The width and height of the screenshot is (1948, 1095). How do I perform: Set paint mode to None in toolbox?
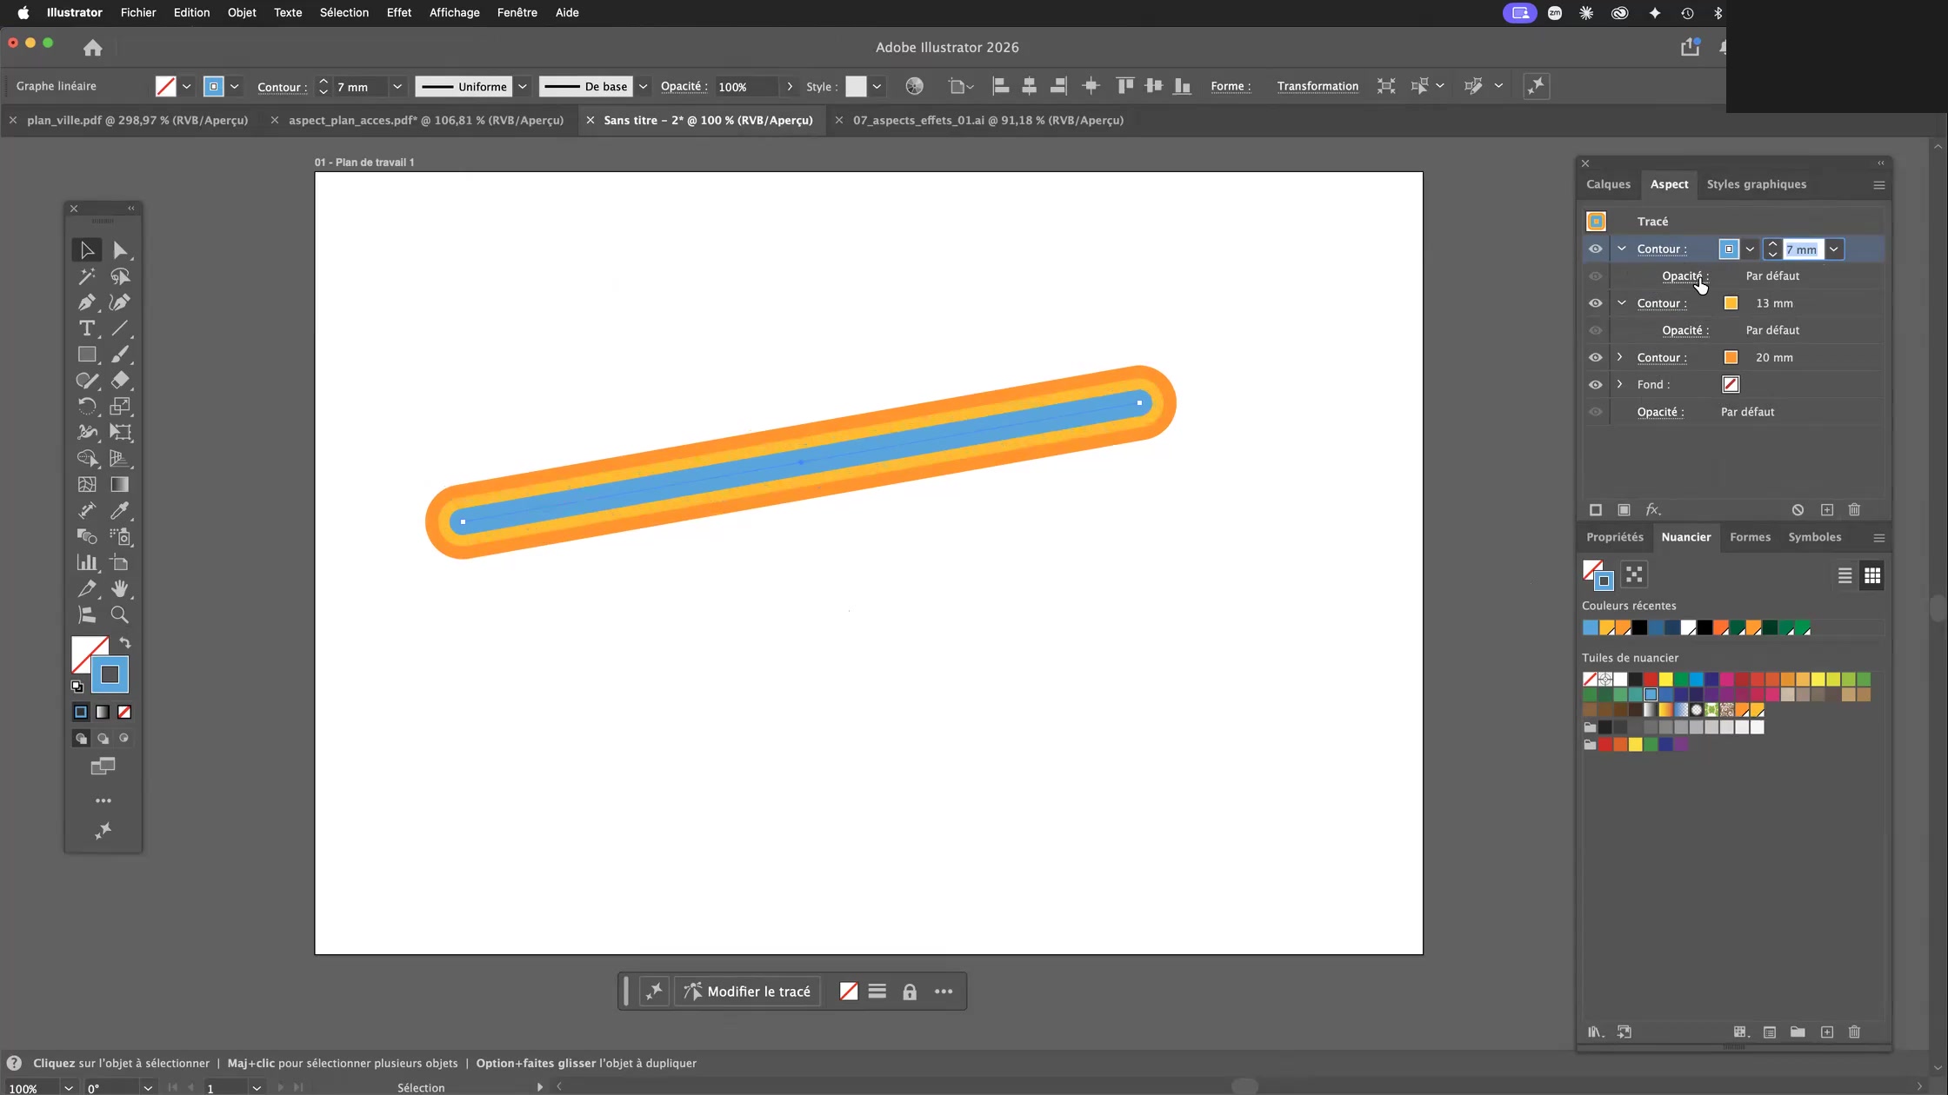pyautogui.click(x=124, y=712)
